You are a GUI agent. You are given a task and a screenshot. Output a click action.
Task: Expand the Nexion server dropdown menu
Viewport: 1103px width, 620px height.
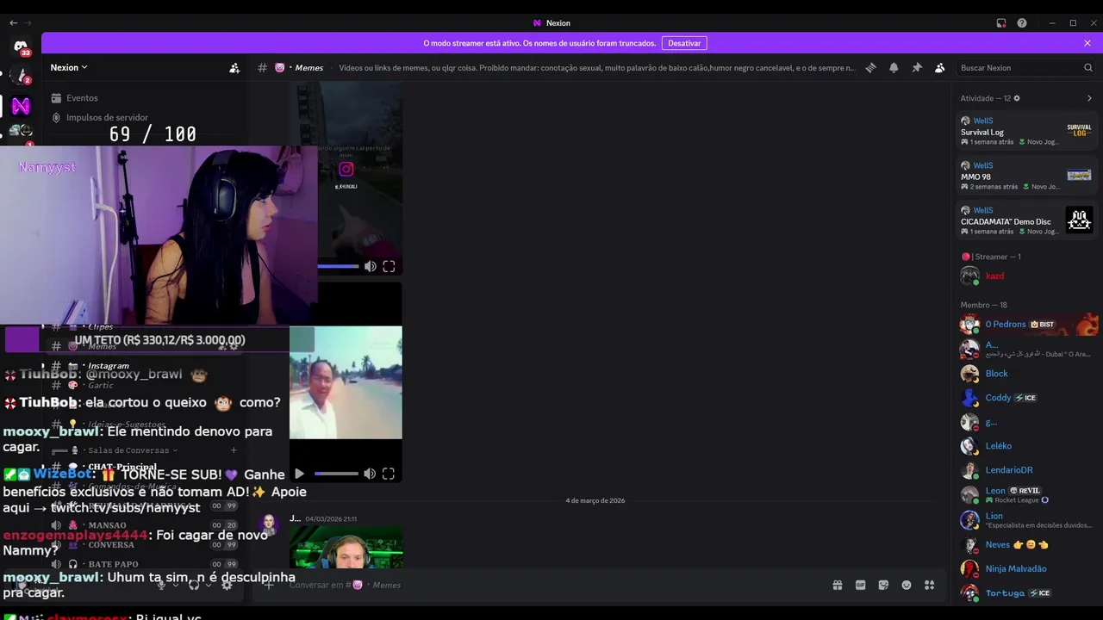tap(69, 67)
